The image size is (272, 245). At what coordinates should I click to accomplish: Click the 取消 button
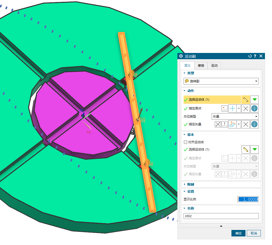tap(254, 233)
